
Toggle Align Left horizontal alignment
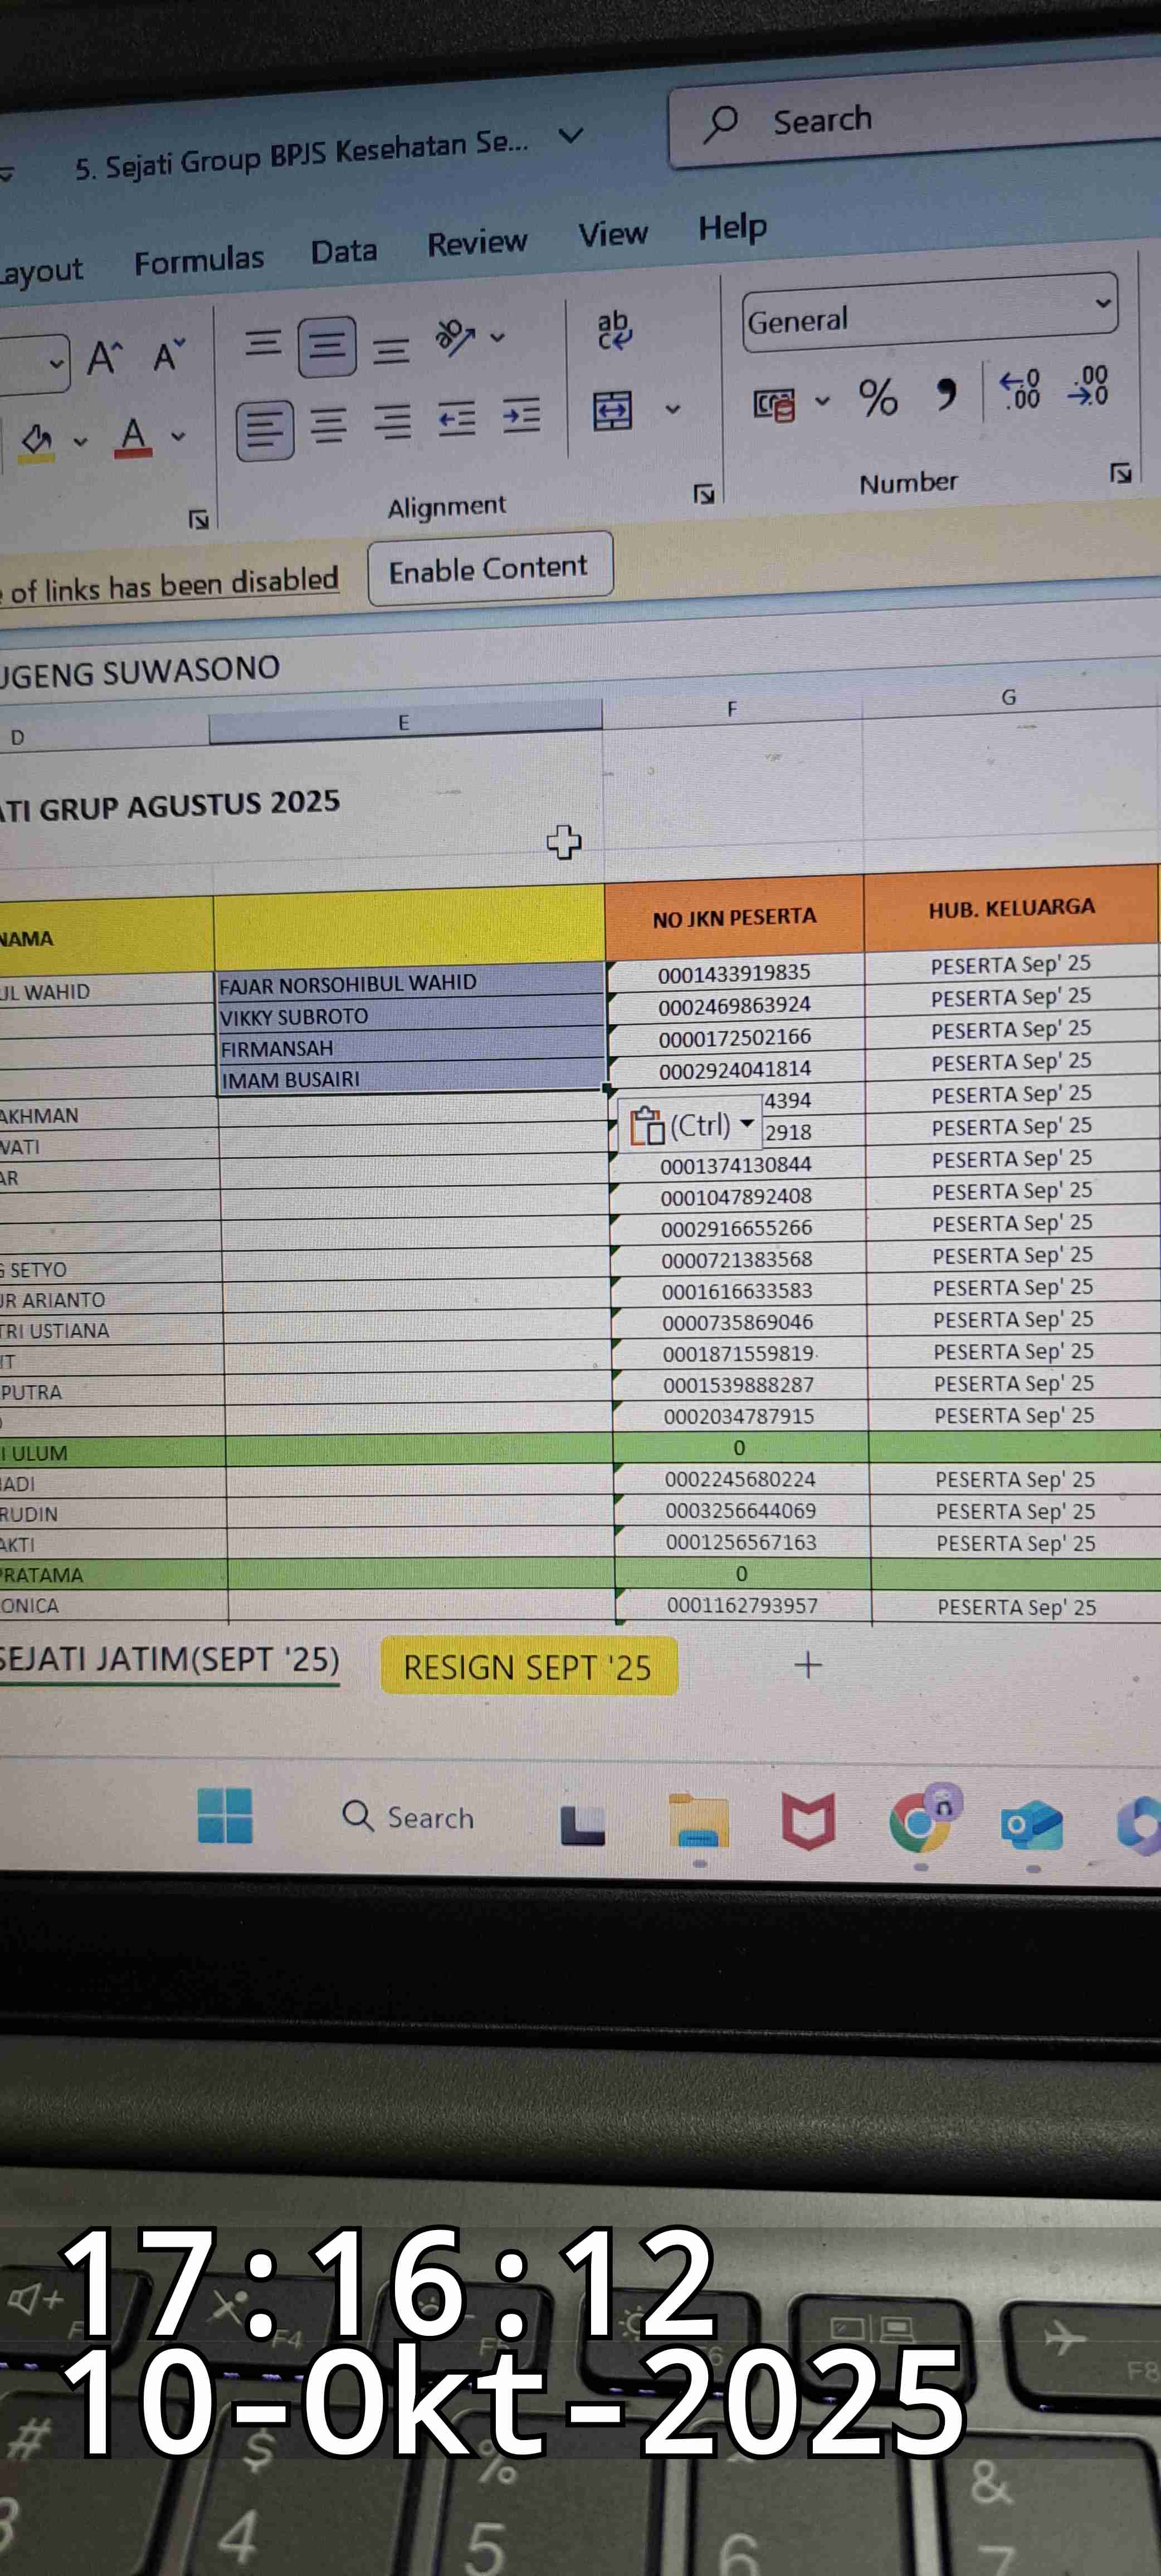click(x=264, y=430)
